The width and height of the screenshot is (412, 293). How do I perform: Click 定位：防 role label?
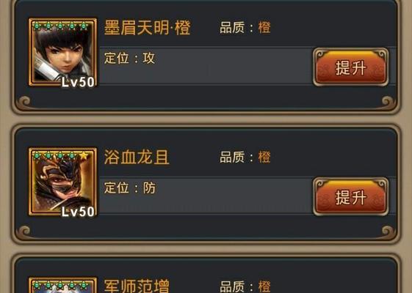tap(130, 188)
